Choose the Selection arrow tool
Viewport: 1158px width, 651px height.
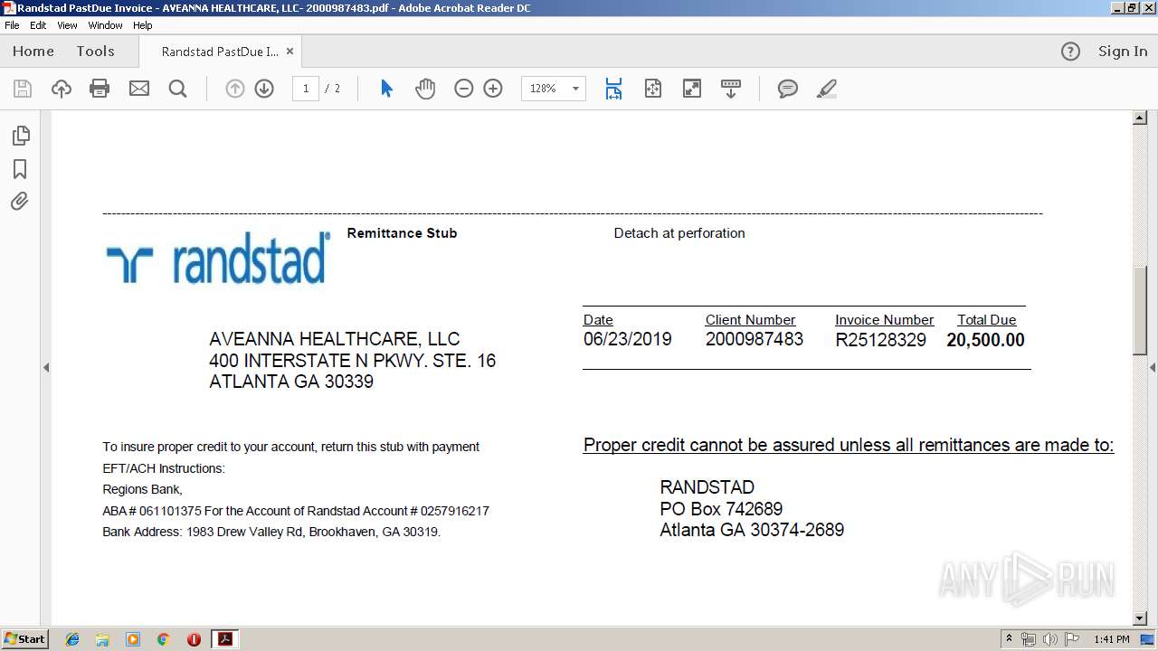tap(386, 89)
